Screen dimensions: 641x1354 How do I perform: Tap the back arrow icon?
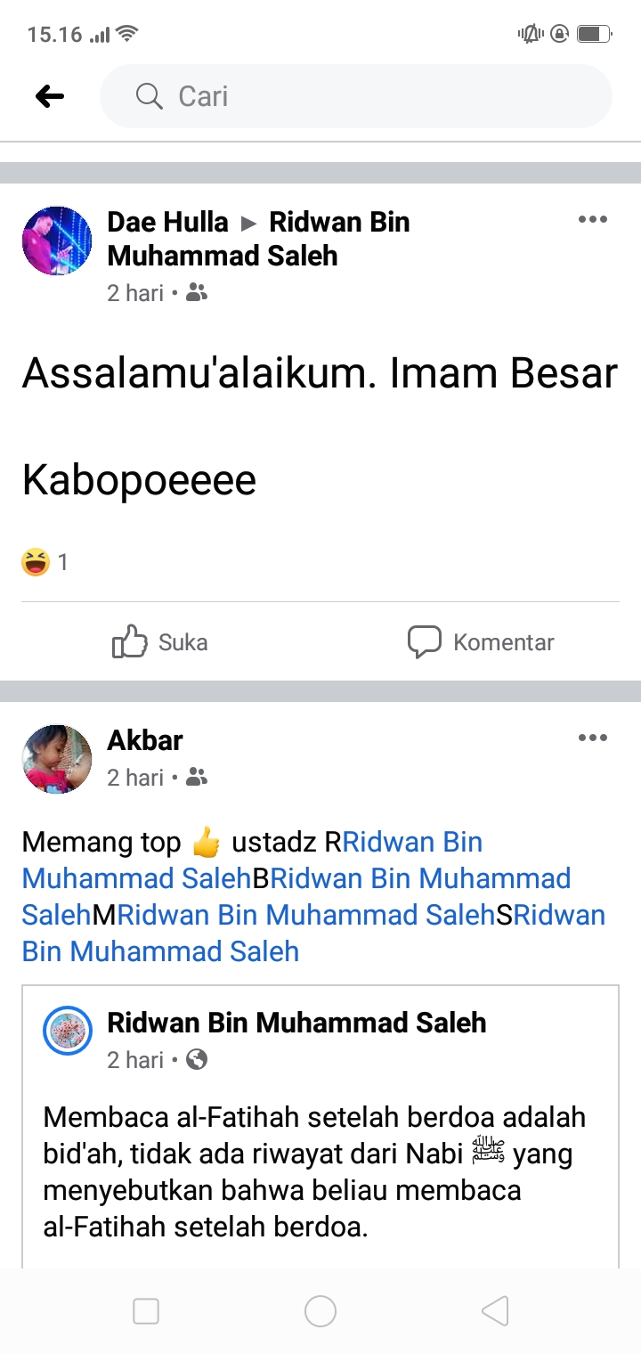(50, 96)
